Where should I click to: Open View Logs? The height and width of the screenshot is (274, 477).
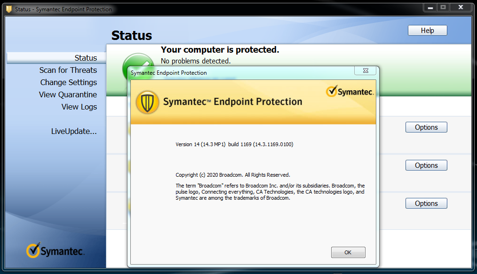coord(79,107)
